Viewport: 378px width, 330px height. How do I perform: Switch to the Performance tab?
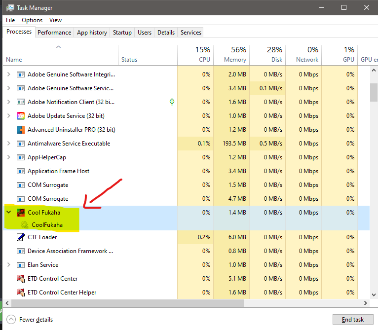coord(54,32)
